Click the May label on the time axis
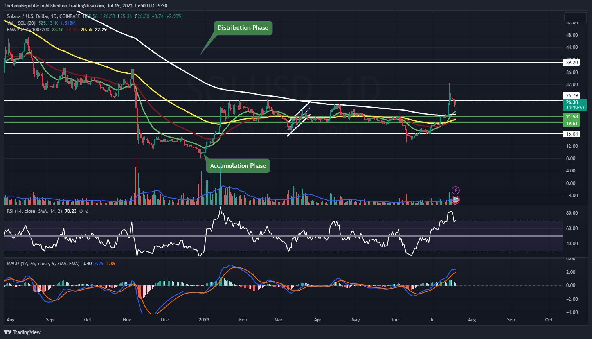Viewport: 592px width, 339px height. 355,320
